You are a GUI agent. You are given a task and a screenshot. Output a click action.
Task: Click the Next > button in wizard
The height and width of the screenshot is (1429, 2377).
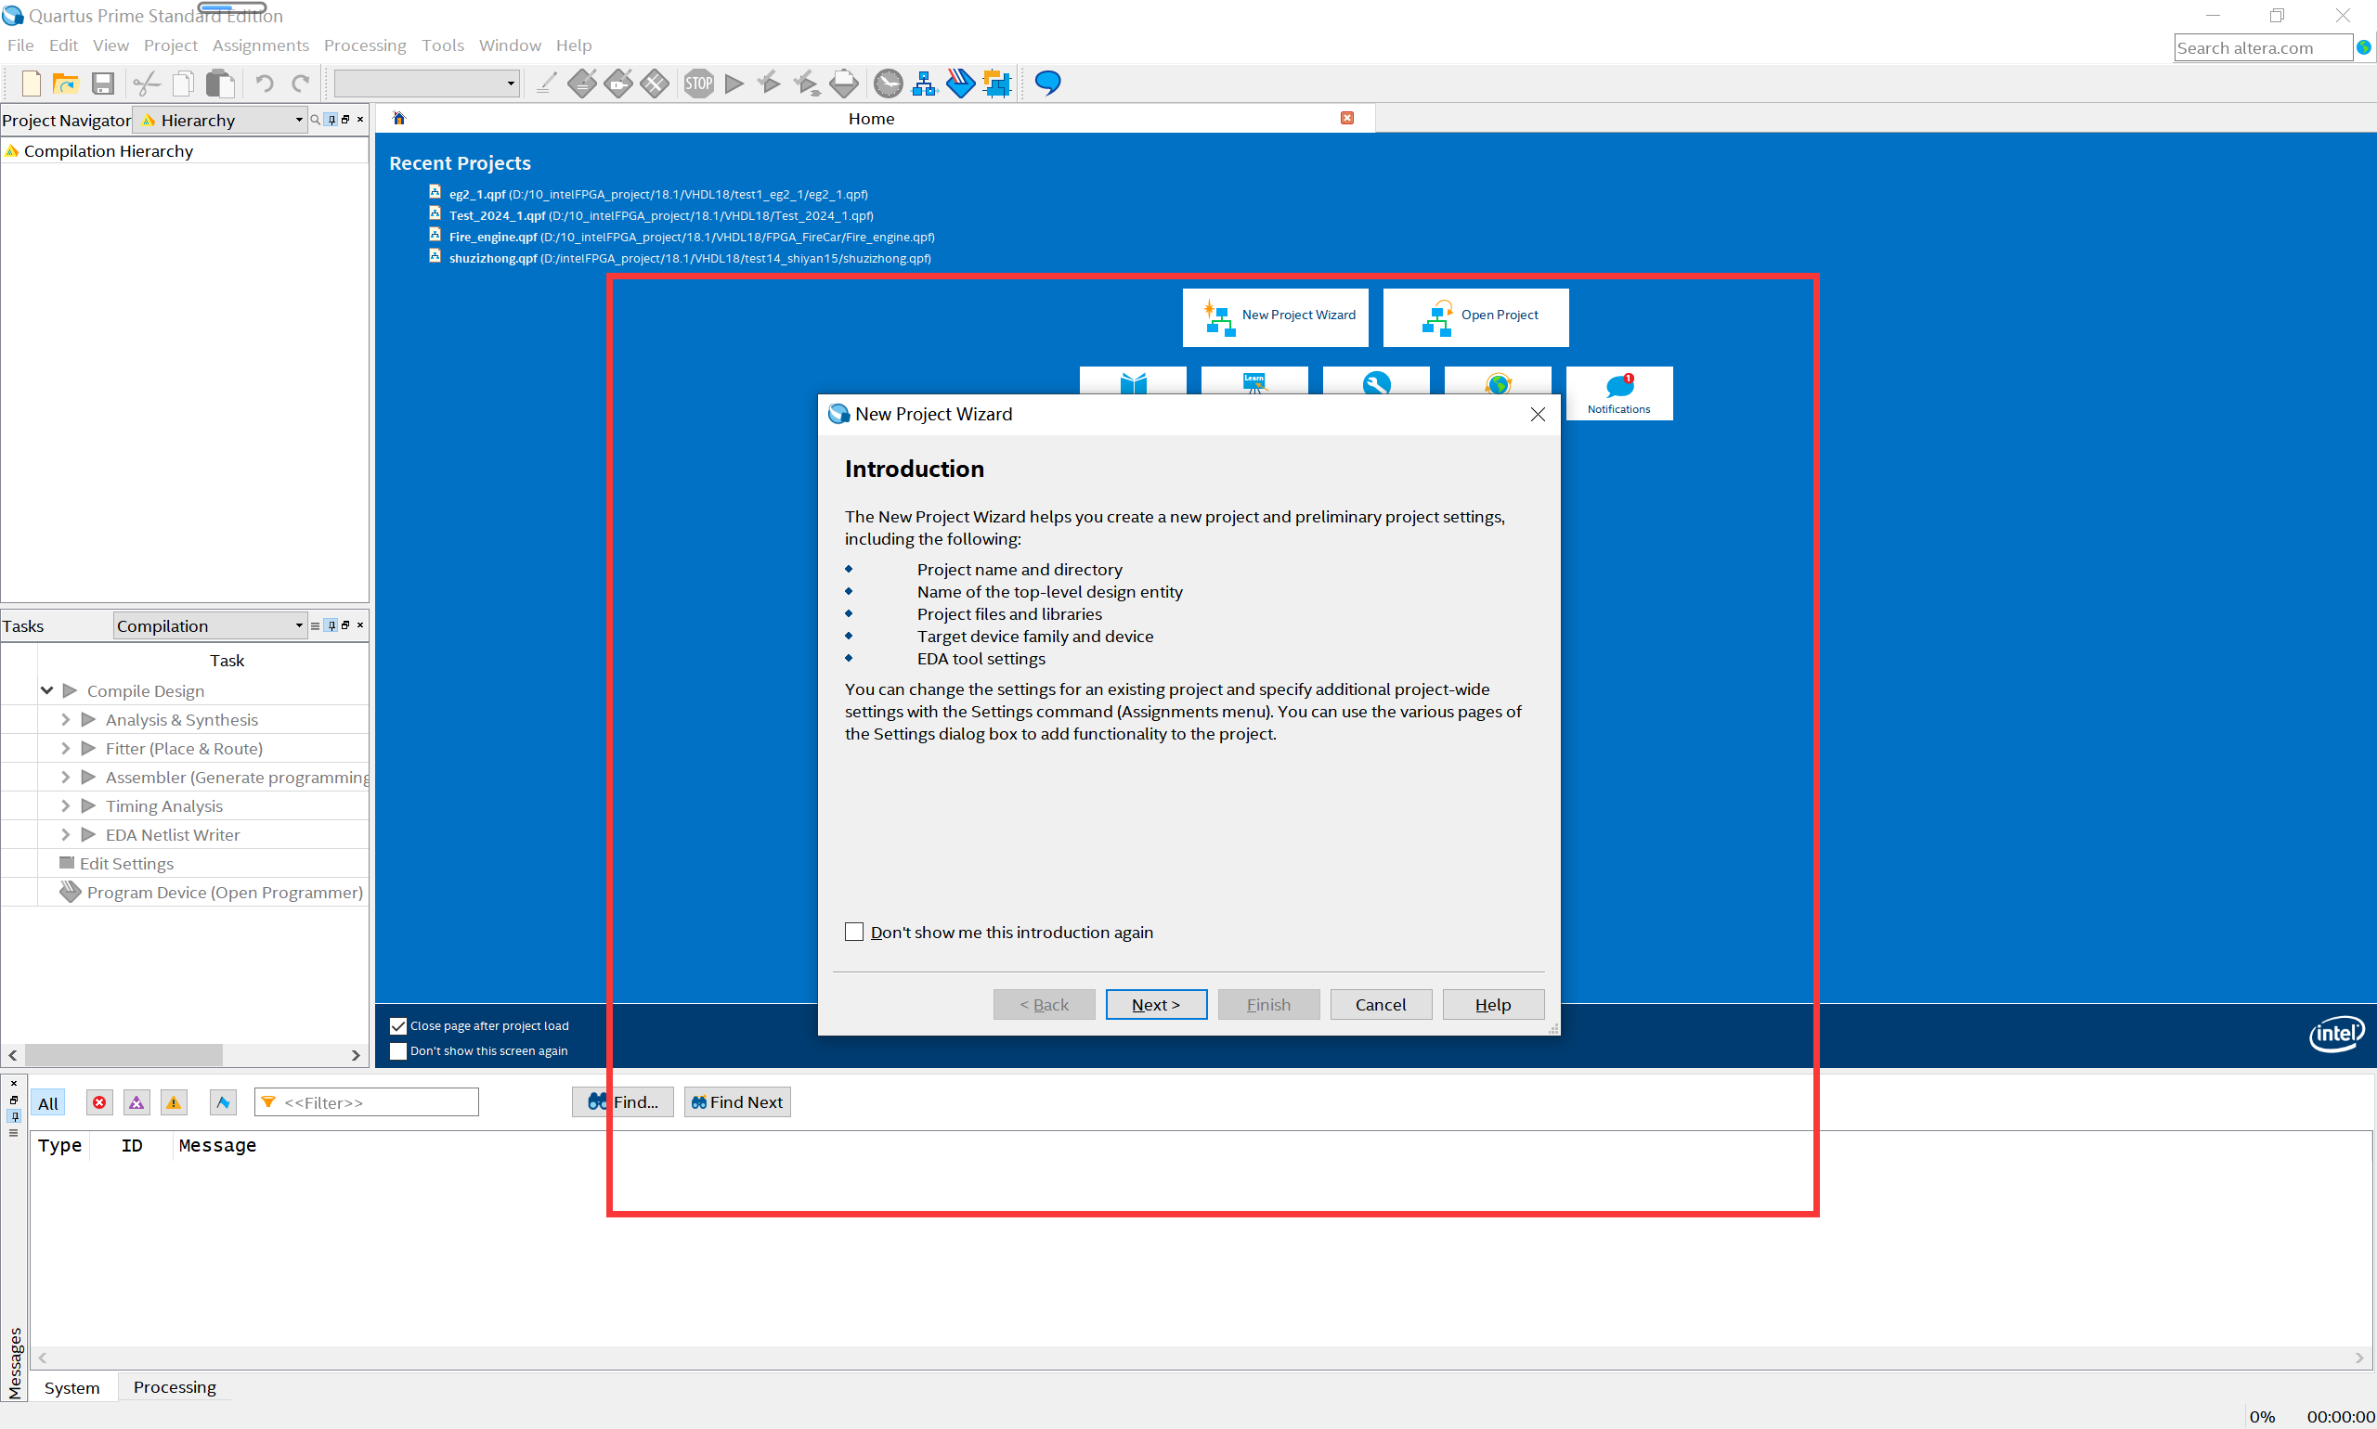point(1155,1004)
